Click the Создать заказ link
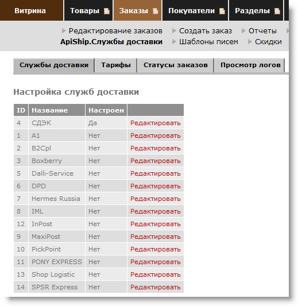This screenshot has height=306, width=298. 206,31
